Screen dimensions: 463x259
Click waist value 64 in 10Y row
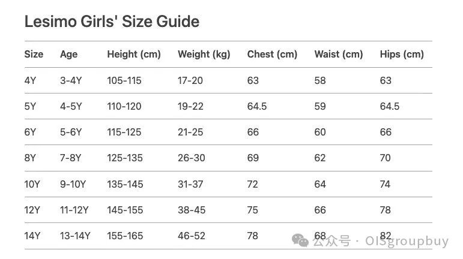pyautogui.click(x=320, y=184)
